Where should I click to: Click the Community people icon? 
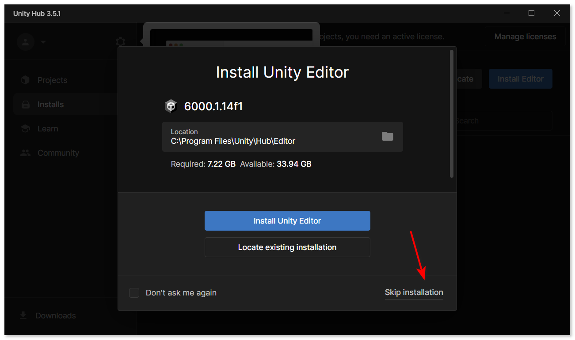pyautogui.click(x=26, y=153)
